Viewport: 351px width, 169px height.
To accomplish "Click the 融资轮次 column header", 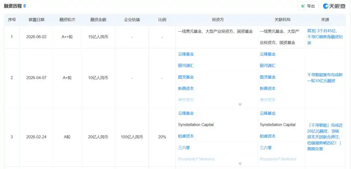I will [67, 20].
